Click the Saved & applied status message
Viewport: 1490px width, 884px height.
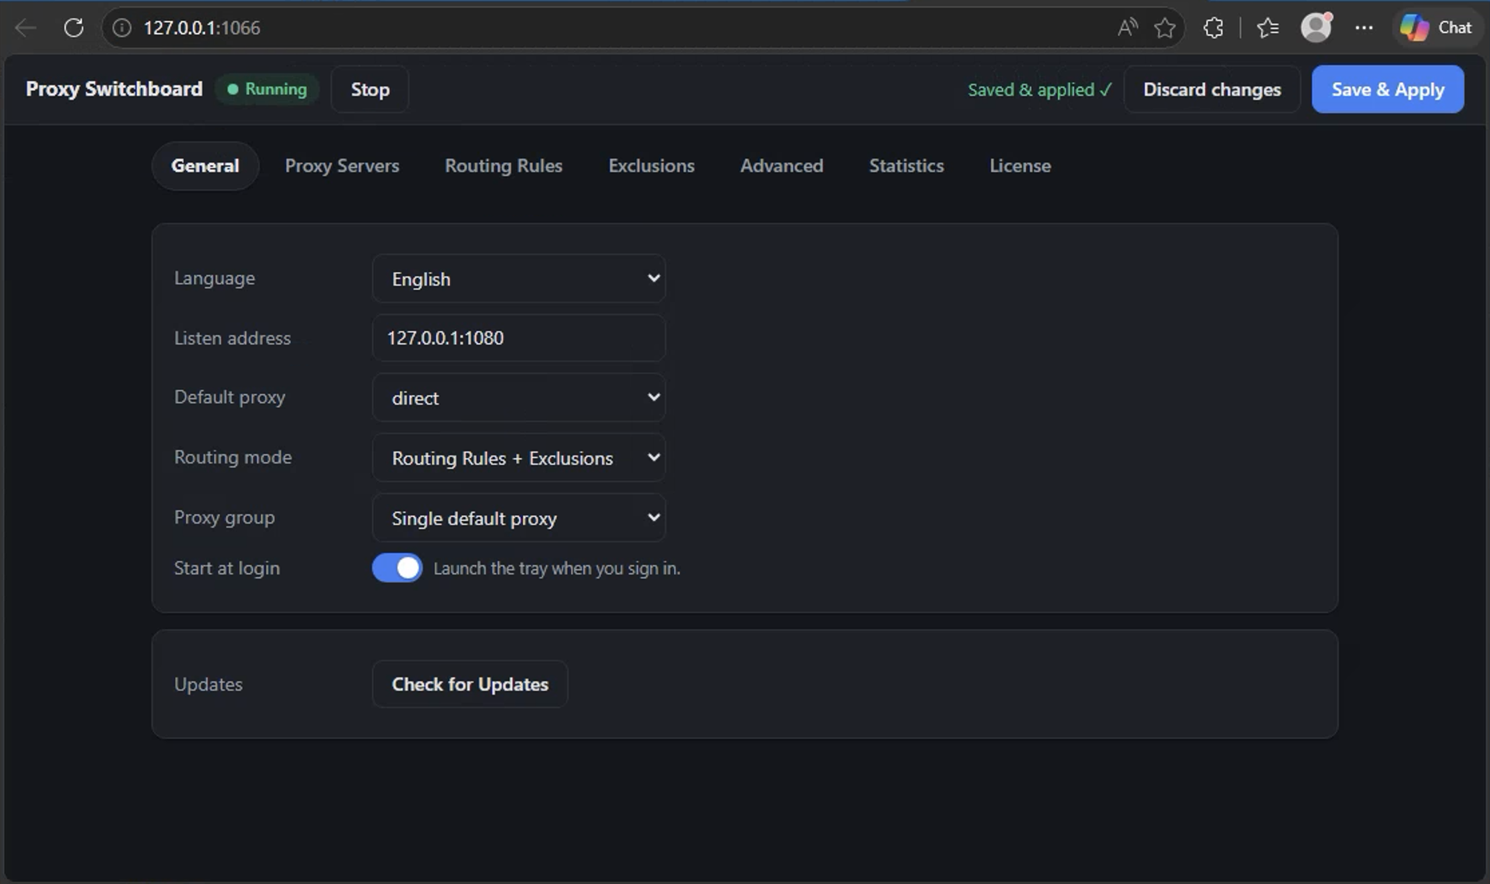point(1040,90)
